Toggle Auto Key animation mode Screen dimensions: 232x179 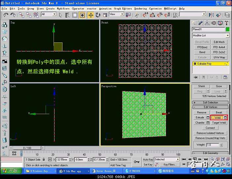148,159
